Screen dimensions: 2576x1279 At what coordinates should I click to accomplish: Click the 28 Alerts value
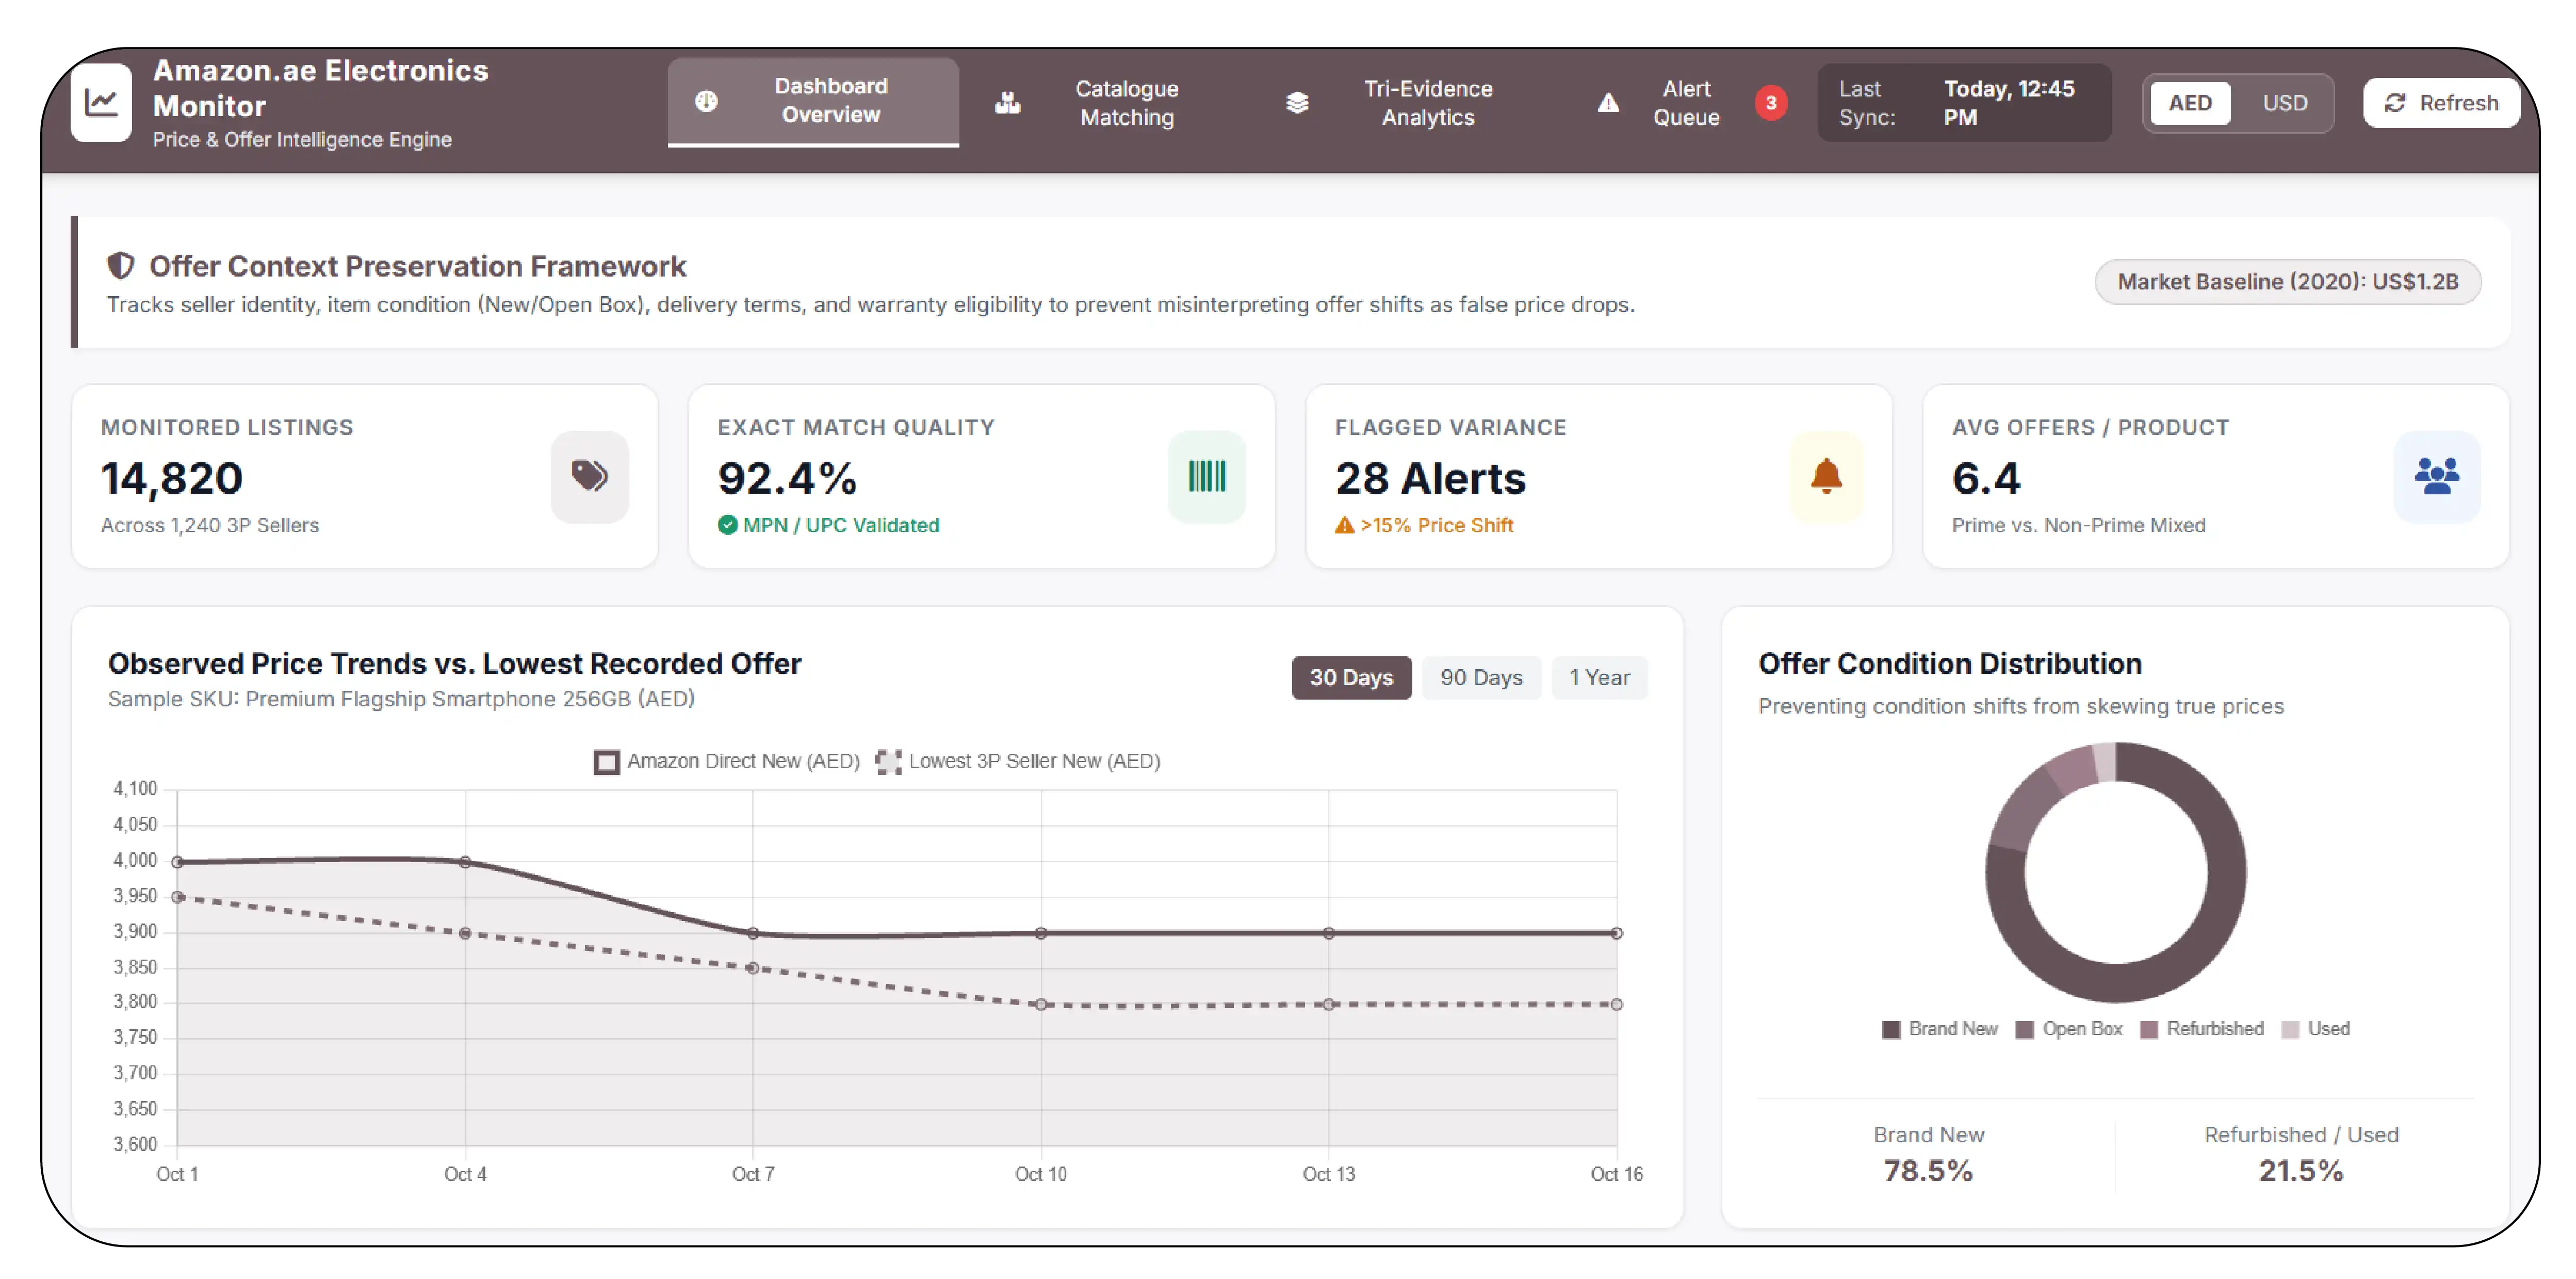tap(1430, 479)
